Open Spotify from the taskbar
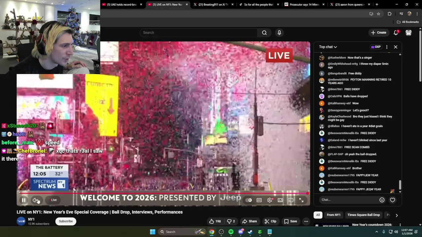 [231, 232]
